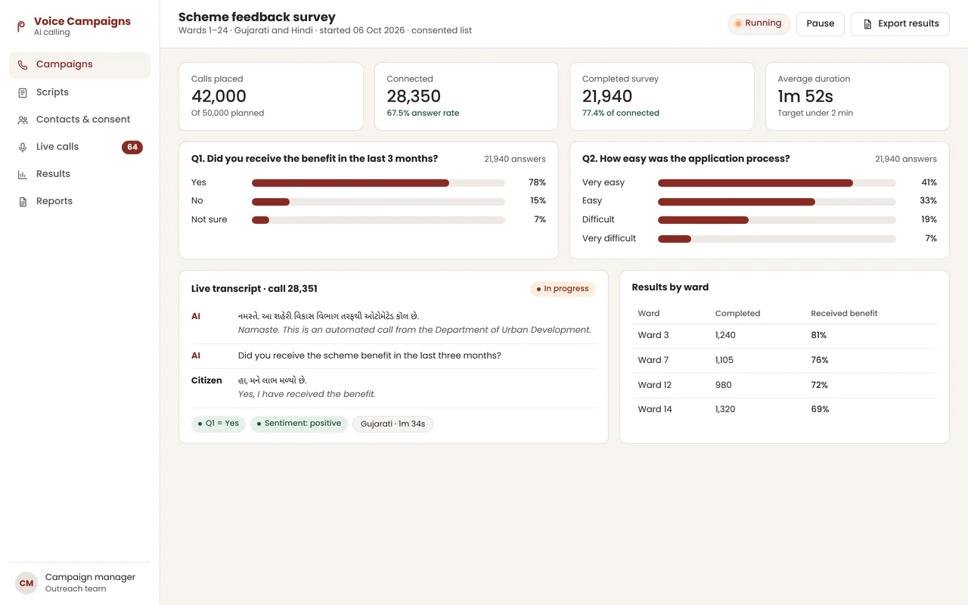Open Contacts & consent page
This screenshot has height=605, width=968.
click(79, 119)
